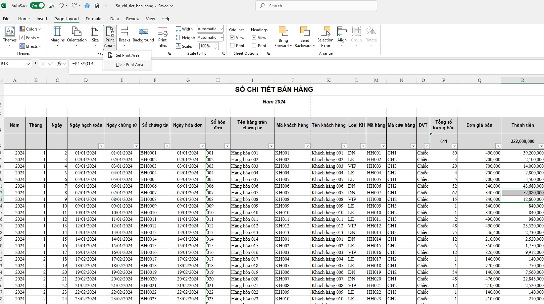This screenshot has height=304, width=544.
Task: Open the page Size options
Action: point(95,37)
